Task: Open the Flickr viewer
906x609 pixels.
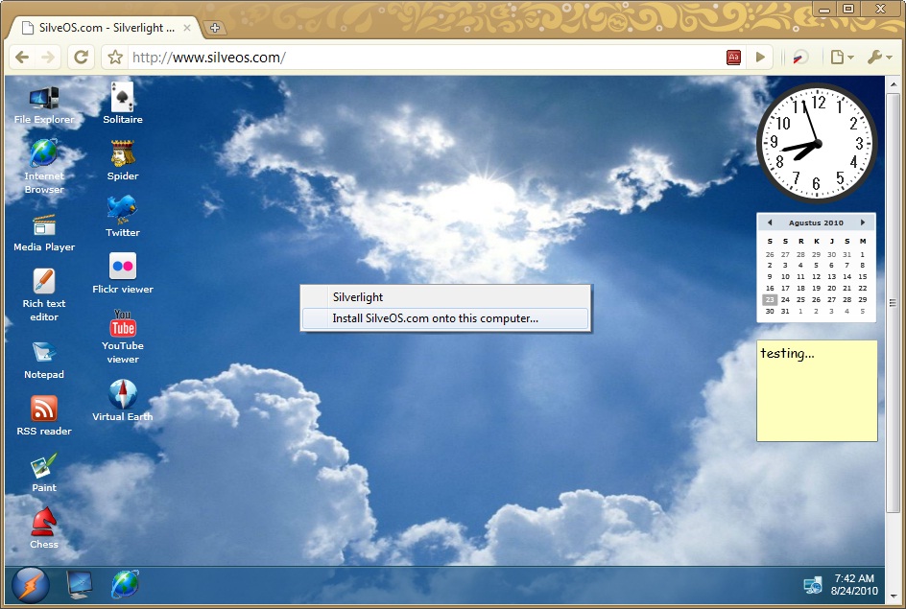Action: (122, 268)
